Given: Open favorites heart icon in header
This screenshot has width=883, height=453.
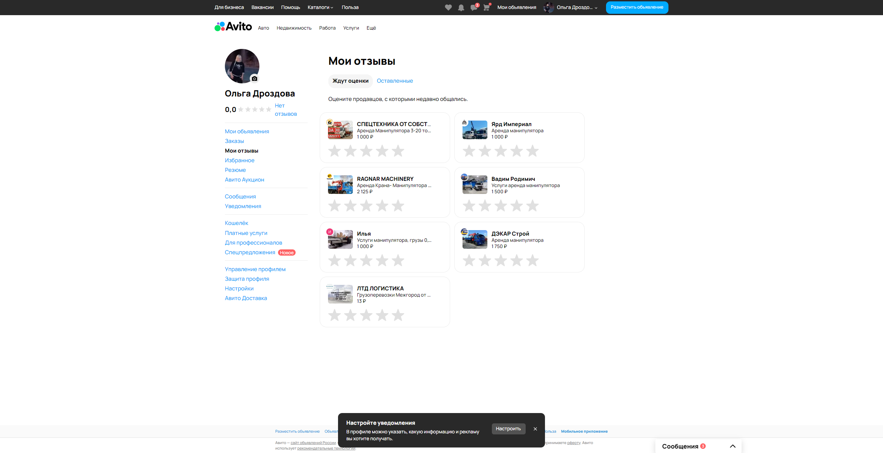Looking at the screenshot, I should 448,8.
